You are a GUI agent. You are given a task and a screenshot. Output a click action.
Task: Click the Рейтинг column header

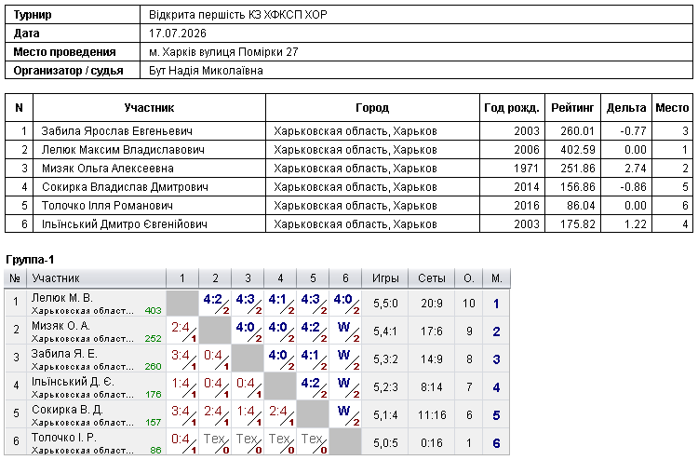pos(572,108)
